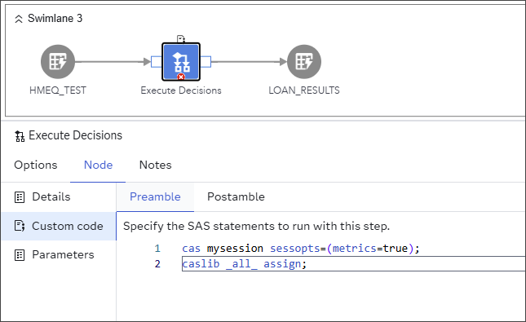The image size is (526, 322).
Task: Click code line 1 starting with cas mysession
Action: click(301, 249)
